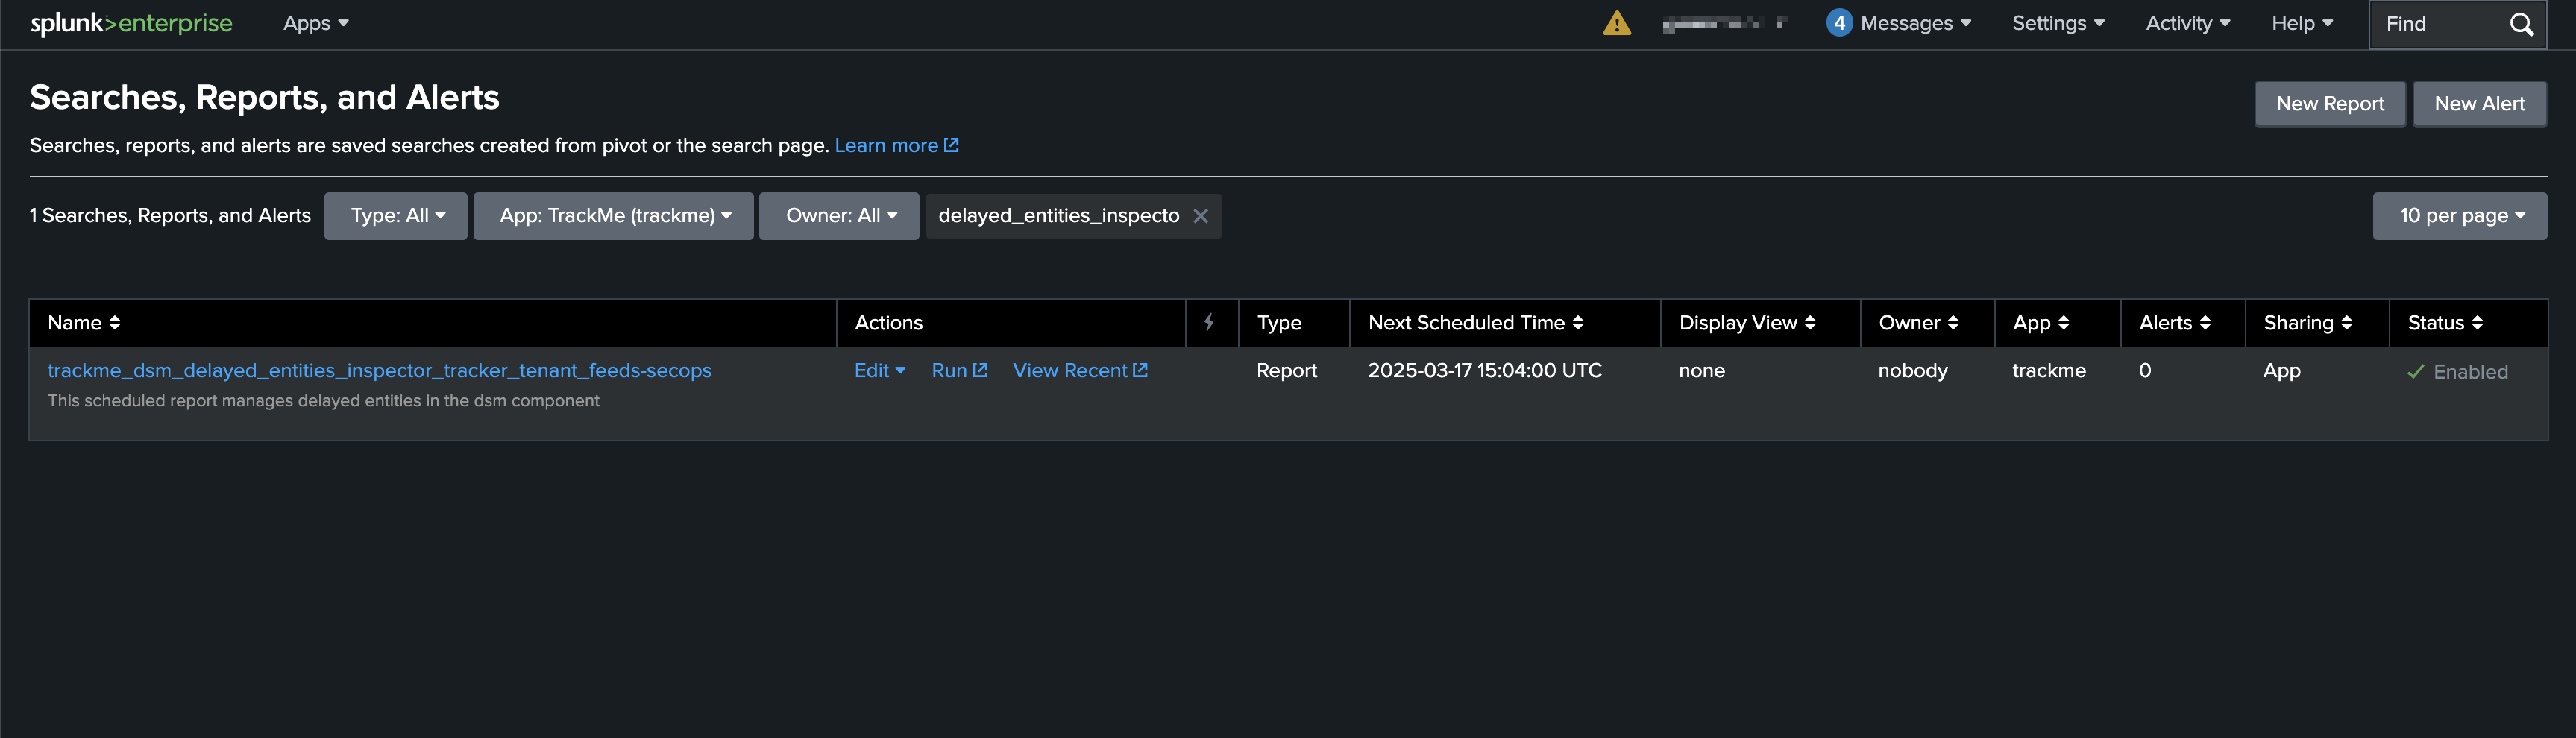Open the trackme_dsm_delayed_entities_inspector report link
This screenshot has height=738, width=2576.
[379, 370]
